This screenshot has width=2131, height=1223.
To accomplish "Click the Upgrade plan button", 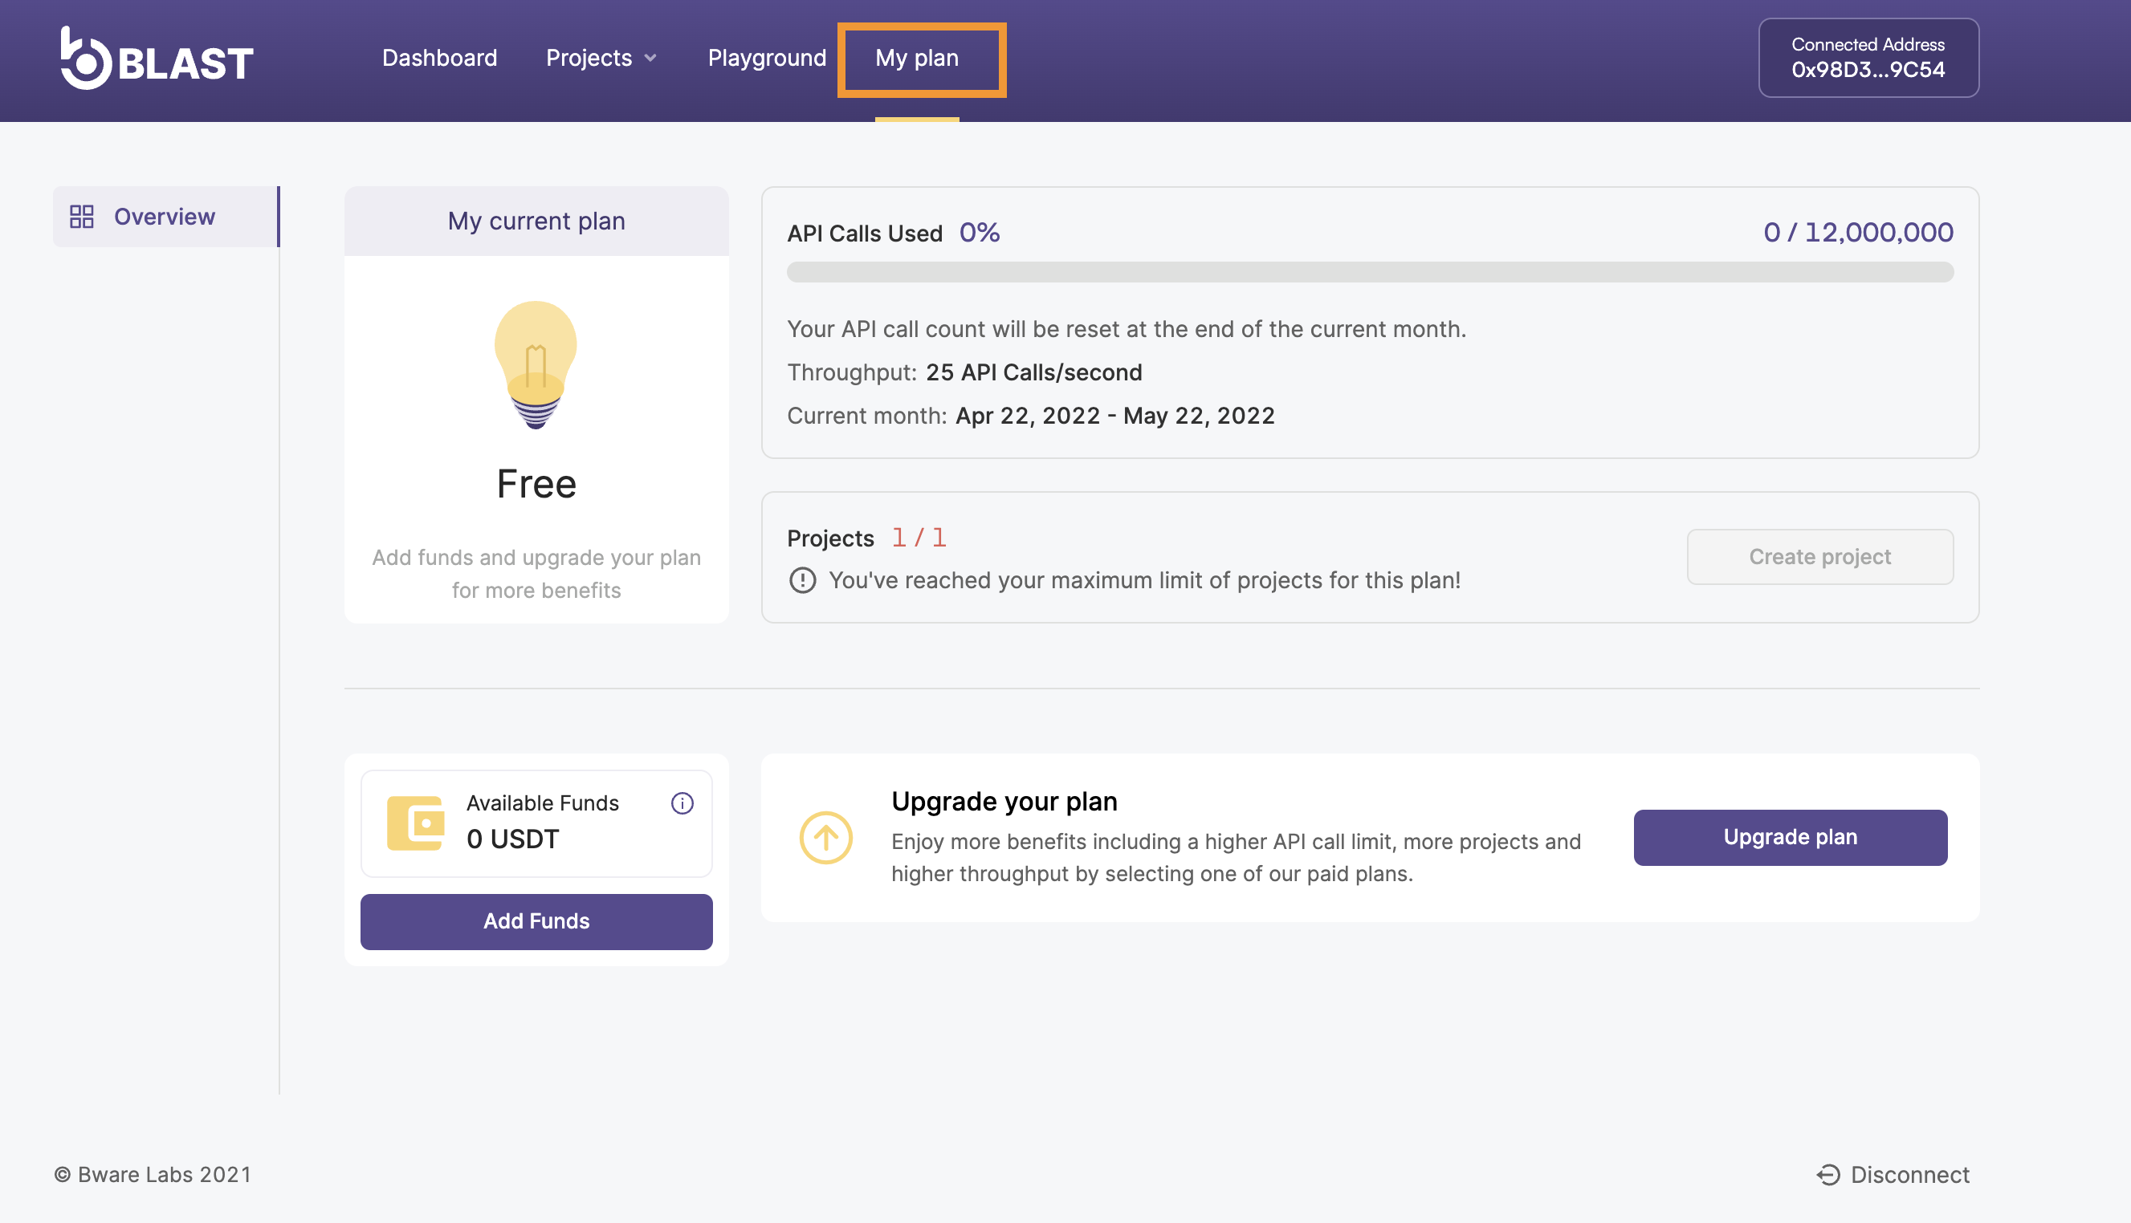I will pos(1790,838).
